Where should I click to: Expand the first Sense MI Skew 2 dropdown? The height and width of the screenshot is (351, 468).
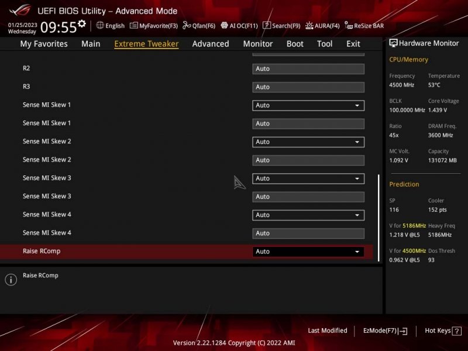pos(308,142)
